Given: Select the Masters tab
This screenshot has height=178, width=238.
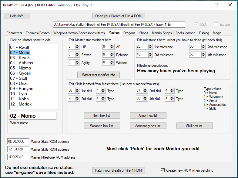Looking at the screenshot, I should coord(114,32).
